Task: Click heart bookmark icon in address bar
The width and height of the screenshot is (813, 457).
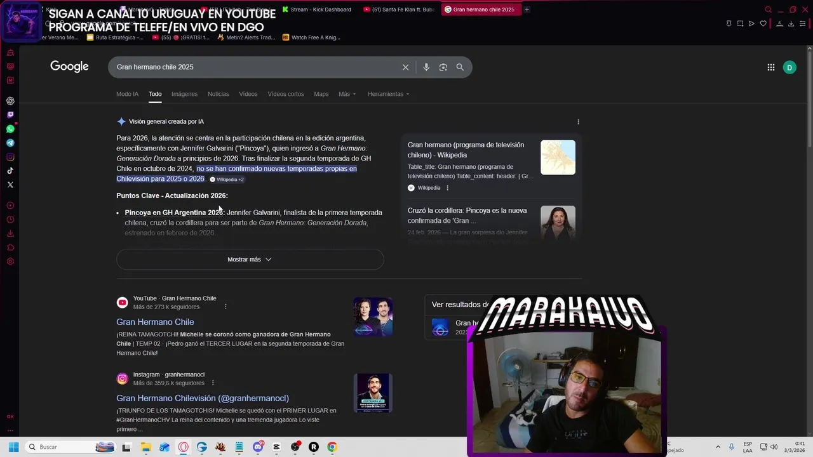Action: click(763, 23)
